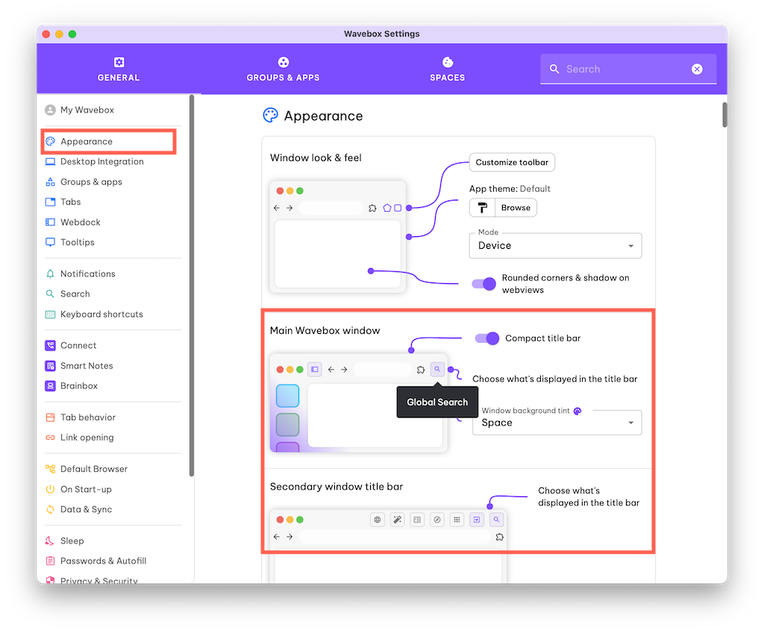
Task: Open the Window background tint dropdown
Action: [x=557, y=423]
